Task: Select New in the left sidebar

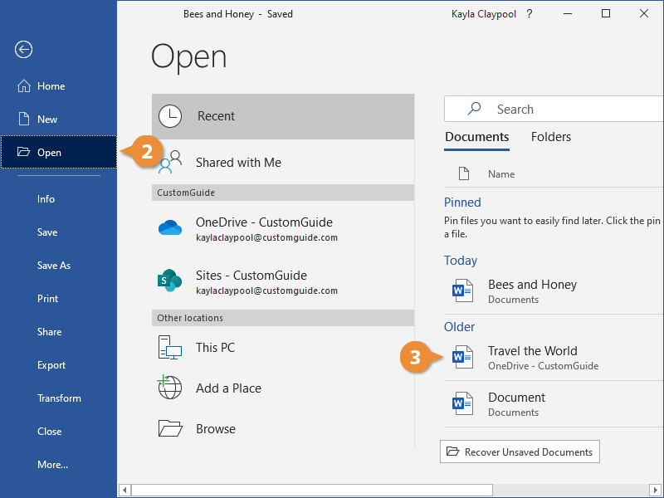Action: click(47, 120)
